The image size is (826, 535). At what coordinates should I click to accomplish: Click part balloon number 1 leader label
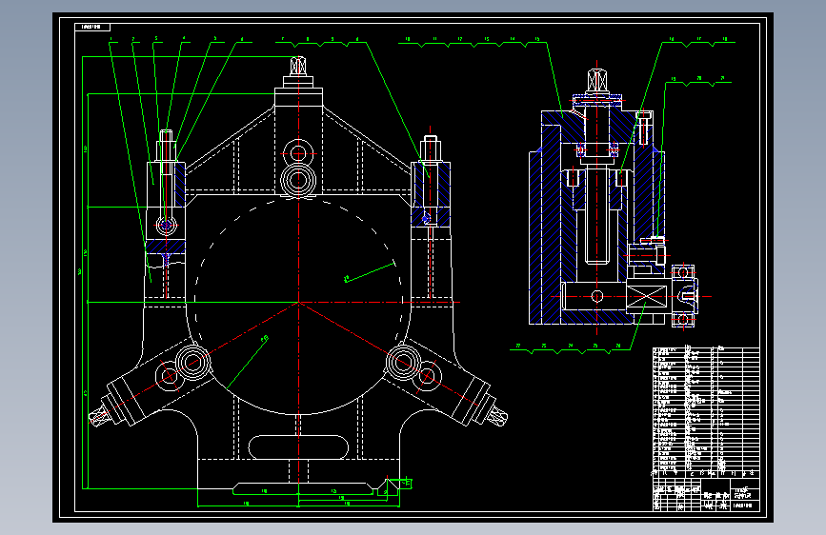[111, 39]
